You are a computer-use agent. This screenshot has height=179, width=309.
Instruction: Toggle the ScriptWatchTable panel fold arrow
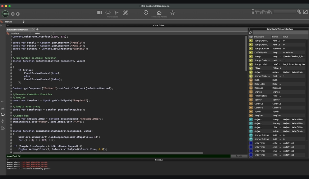pos(250,29)
